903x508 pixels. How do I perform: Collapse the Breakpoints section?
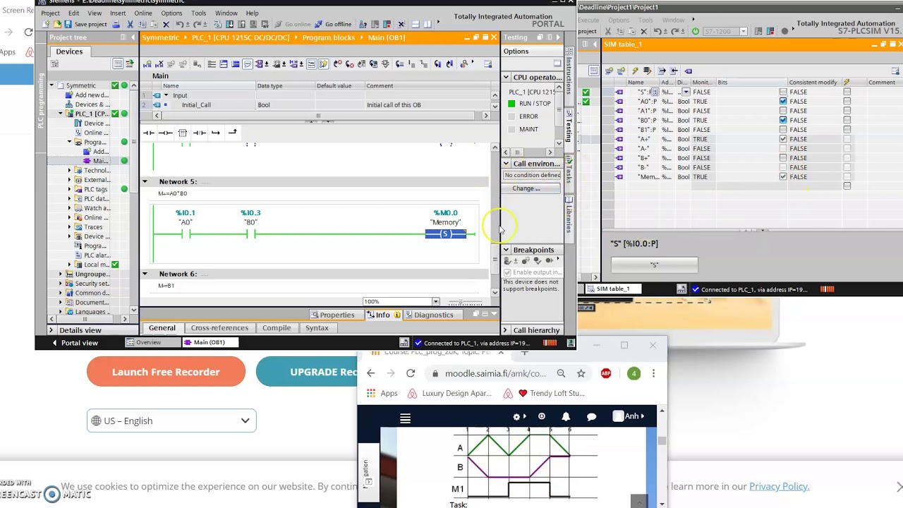tap(506, 250)
